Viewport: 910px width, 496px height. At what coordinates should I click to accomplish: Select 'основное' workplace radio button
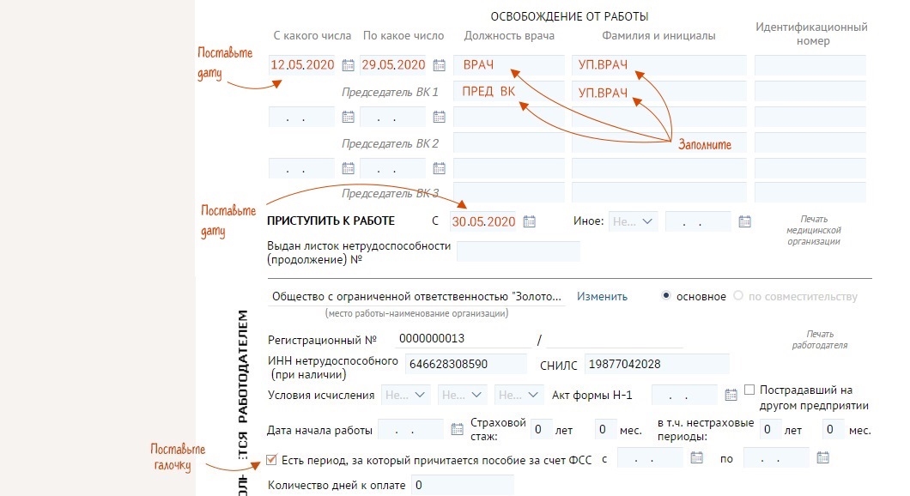(x=666, y=296)
